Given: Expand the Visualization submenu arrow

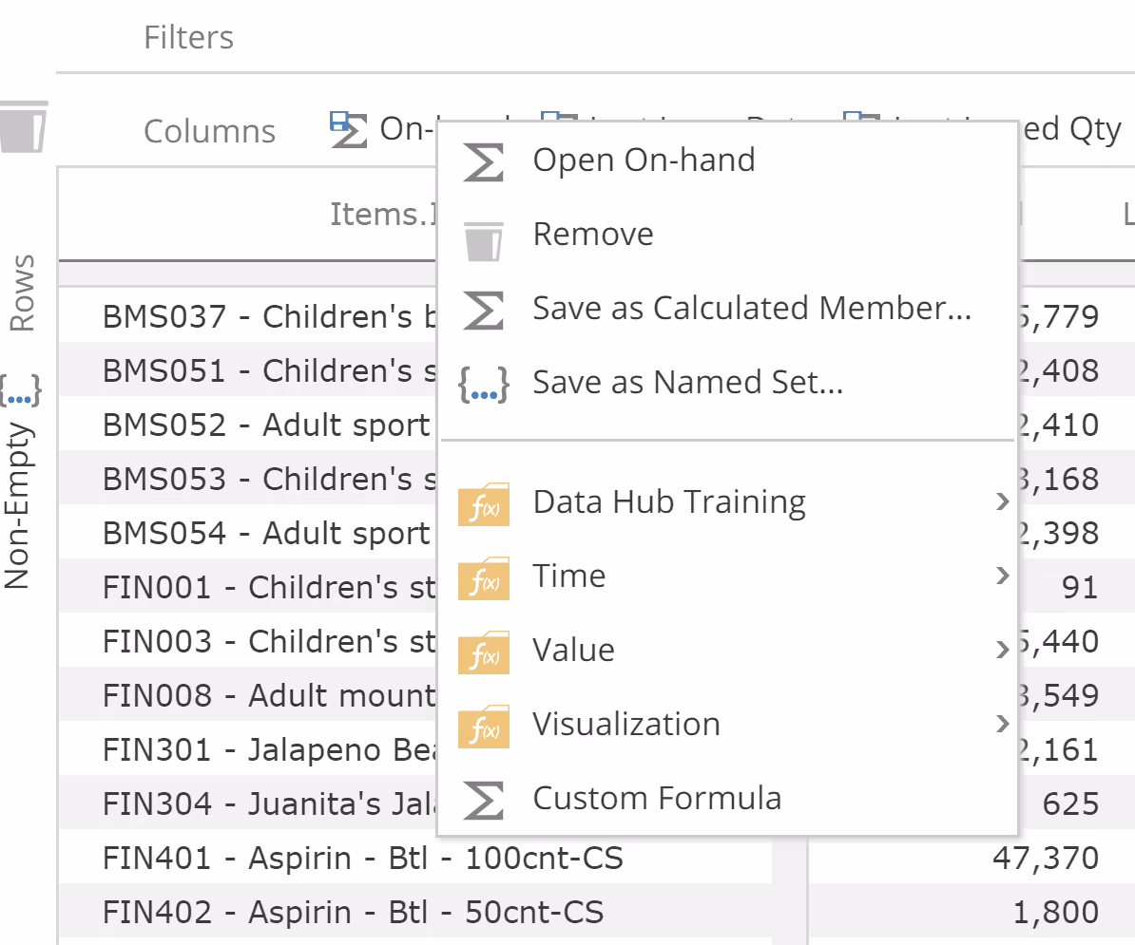Looking at the screenshot, I should click(x=1001, y=725).
